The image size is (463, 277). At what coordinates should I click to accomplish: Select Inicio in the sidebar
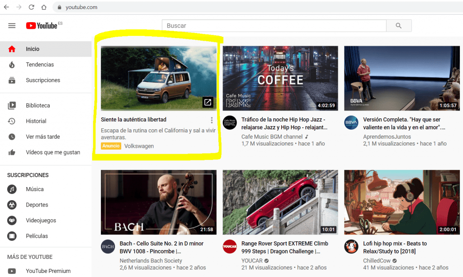point(46,49)
